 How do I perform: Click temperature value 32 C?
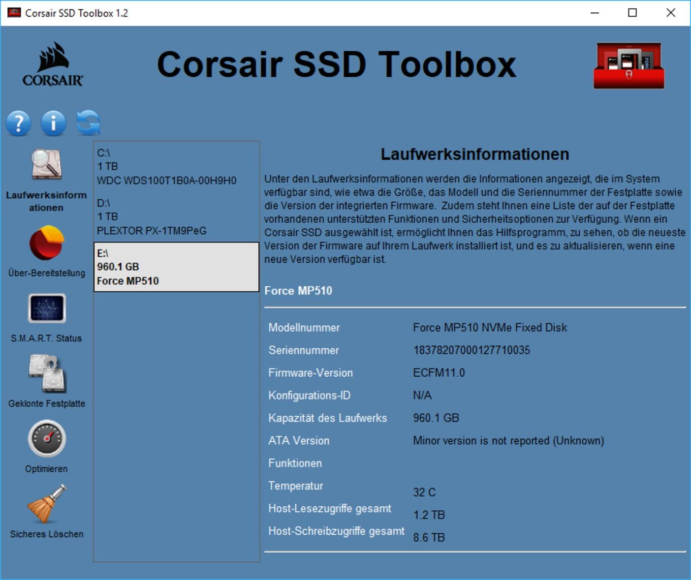point(424,493)
